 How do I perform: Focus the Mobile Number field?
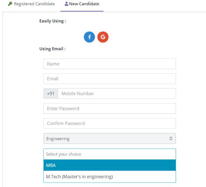click(x=117, y=93)
